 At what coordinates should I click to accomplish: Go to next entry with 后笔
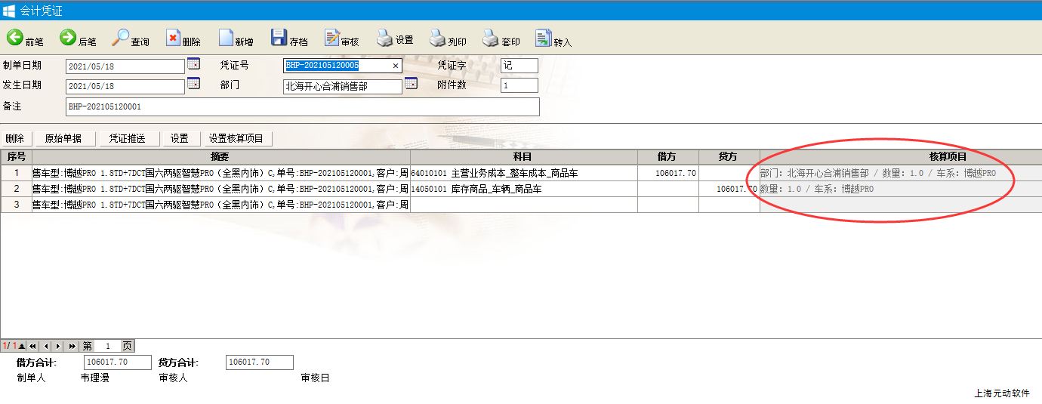coord(78,39)
